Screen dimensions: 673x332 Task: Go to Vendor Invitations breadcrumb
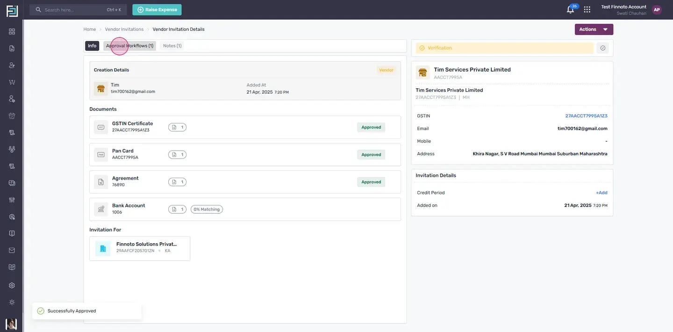124,29
